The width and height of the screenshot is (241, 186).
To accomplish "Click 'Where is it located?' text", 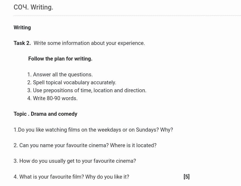I will [133, 145].
